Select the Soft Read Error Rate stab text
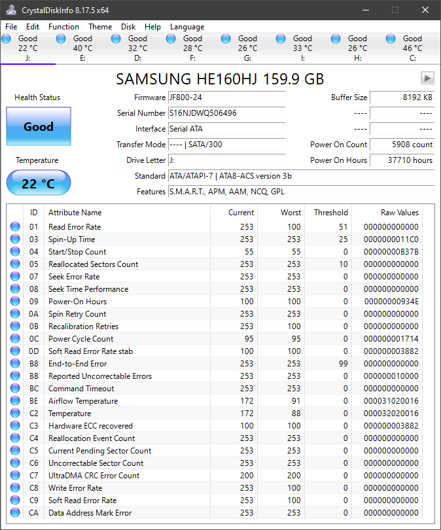This screenshot has height=530, width=441. 90,351
